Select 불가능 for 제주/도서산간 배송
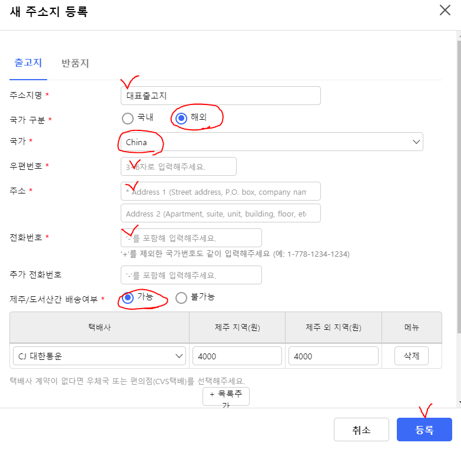This screenshot has width=461, height=449. (181, 297)
